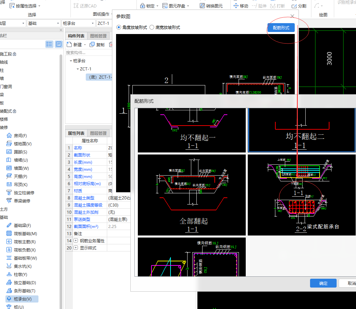Confirm with the 确定 button

point(323,283)
